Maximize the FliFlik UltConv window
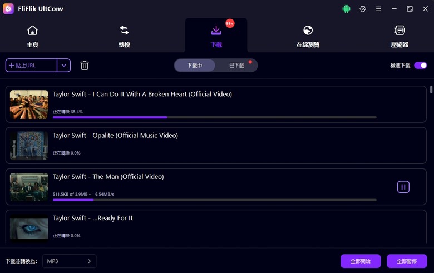 pyautogui.click(x=410, y=9)
